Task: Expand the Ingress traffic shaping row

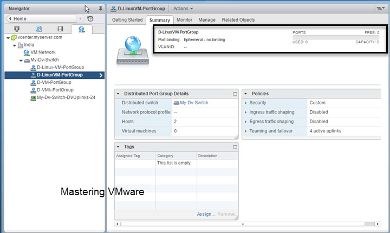Action: tap(246, 112)
